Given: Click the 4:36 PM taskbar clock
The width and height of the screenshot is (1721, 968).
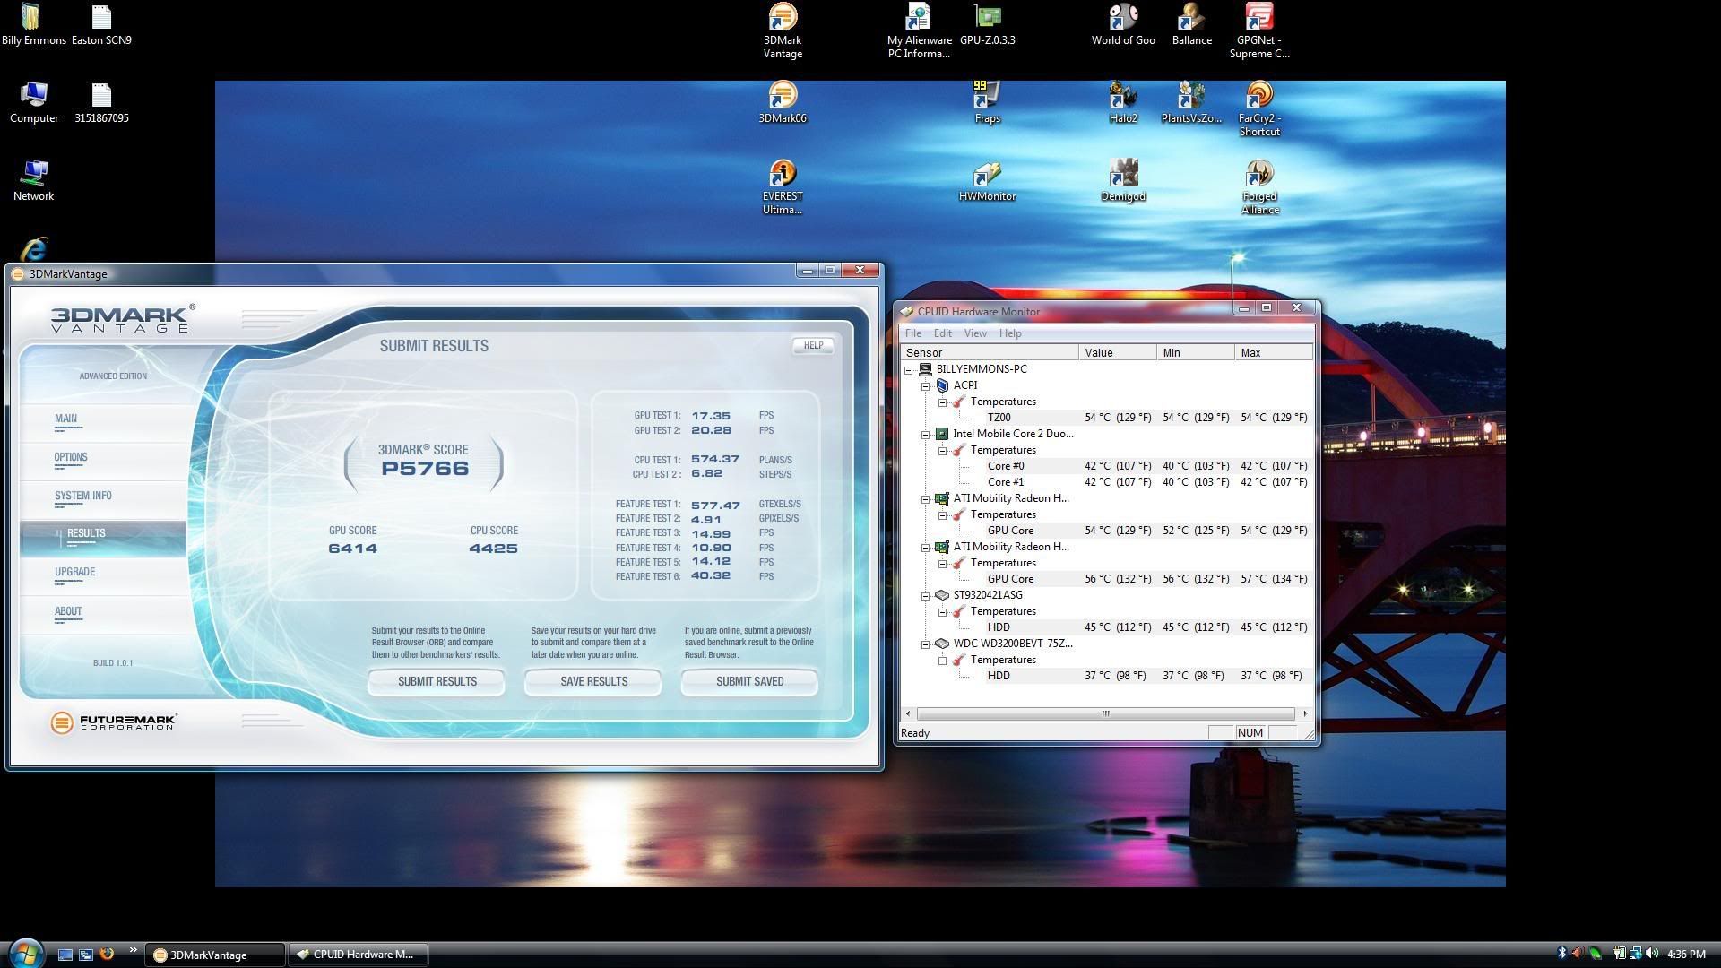Looking at the screenshot, I should pos(1686,955).
